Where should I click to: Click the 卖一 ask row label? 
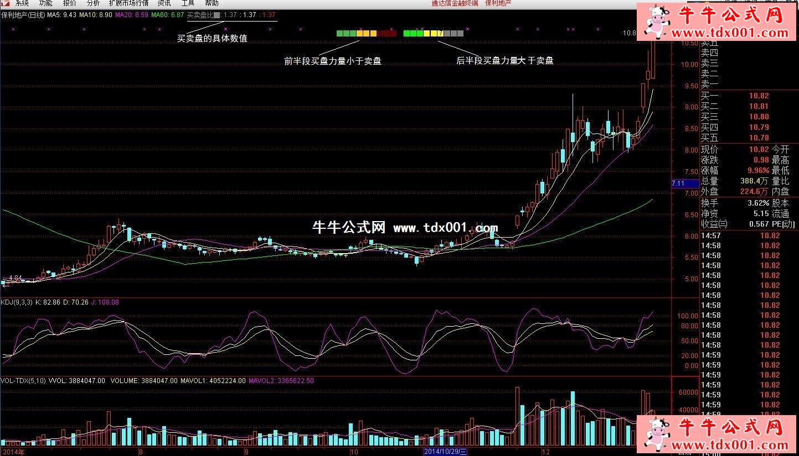(x=709, y=85)
